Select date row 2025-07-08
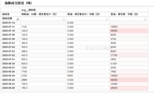Viewport: 154px width, 93px height. tap(9, 39)
